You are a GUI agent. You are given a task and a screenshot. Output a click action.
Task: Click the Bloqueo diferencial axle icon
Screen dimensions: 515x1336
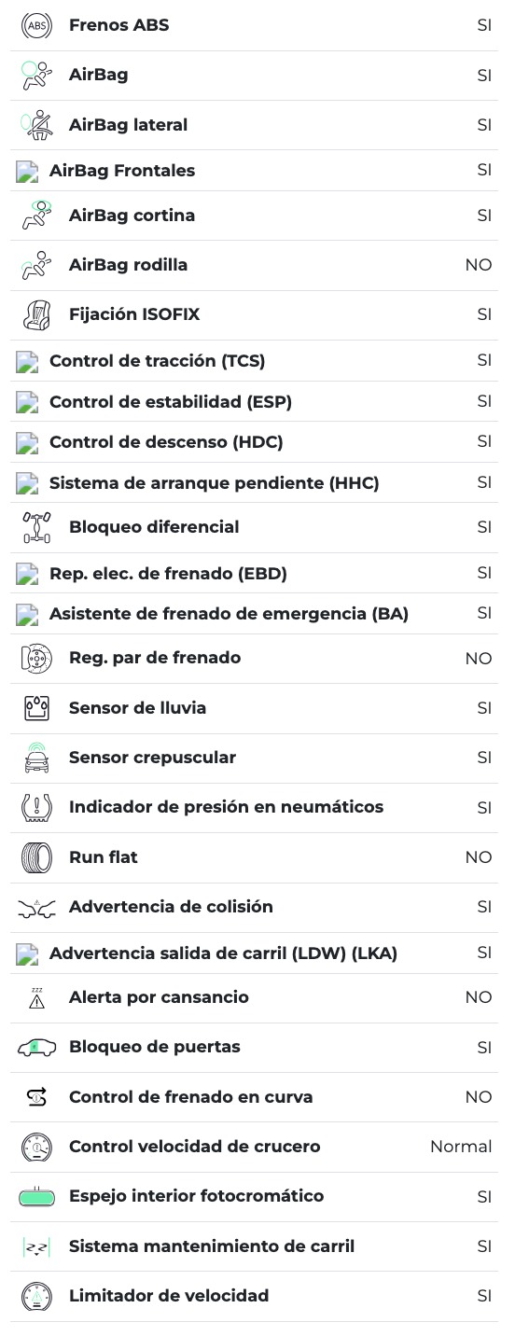click(x=36, y=528)
